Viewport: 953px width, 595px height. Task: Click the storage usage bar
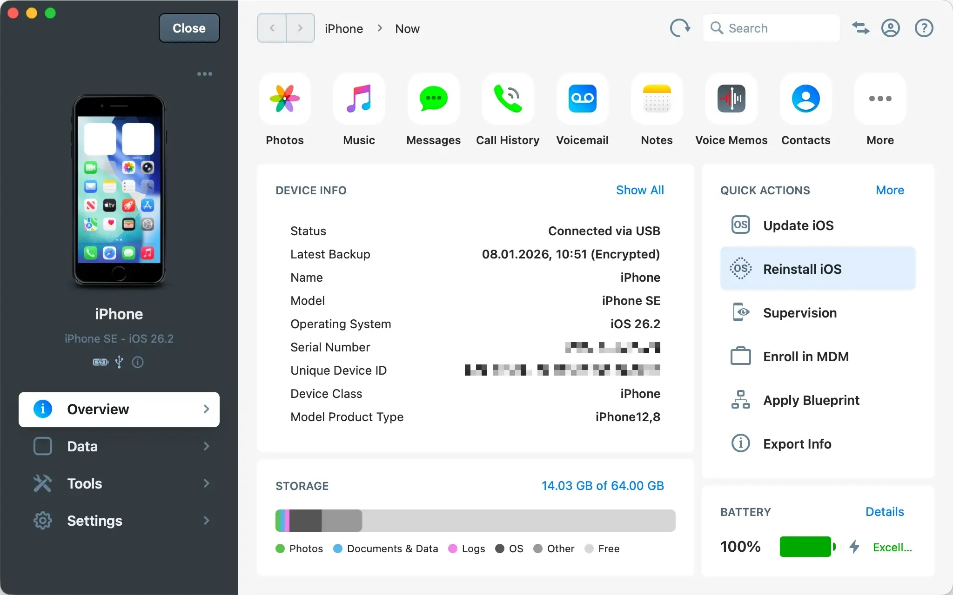pos(475,521)
